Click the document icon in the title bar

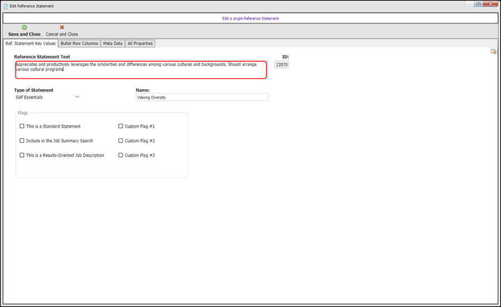6,6
